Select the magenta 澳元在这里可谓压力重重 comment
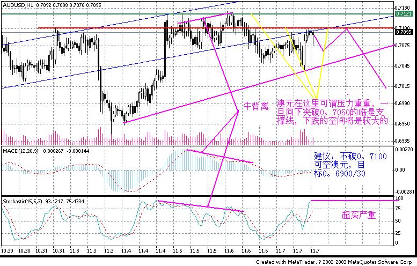Image resolution: width=417 pixels, height=266 pixels. 332,112
